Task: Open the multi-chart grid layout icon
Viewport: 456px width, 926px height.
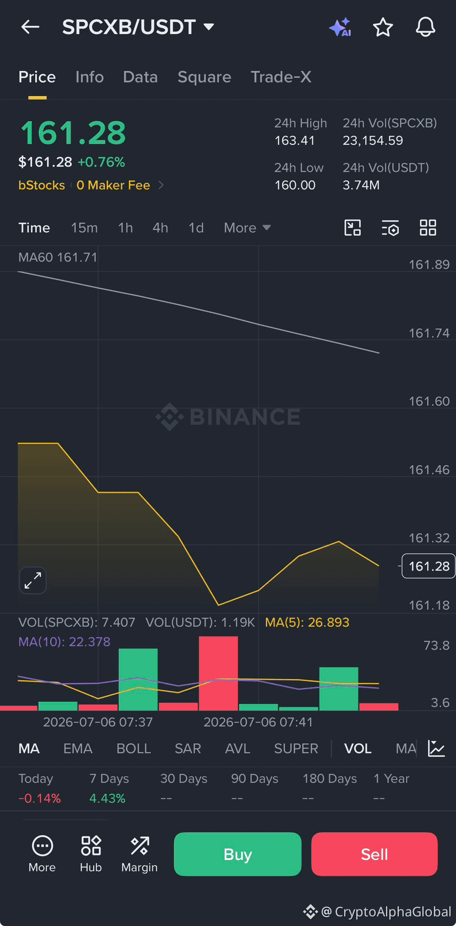Action: (428, 228)
